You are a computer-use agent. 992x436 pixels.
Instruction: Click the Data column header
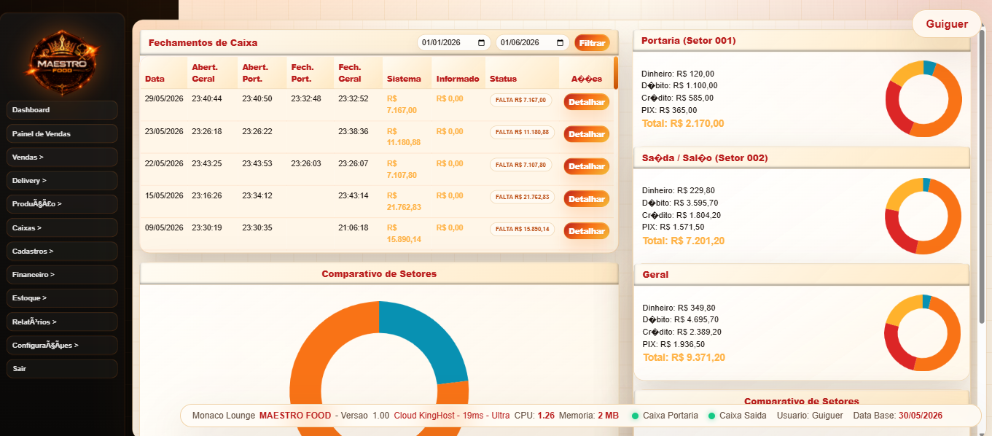click(x=155, y=79)
